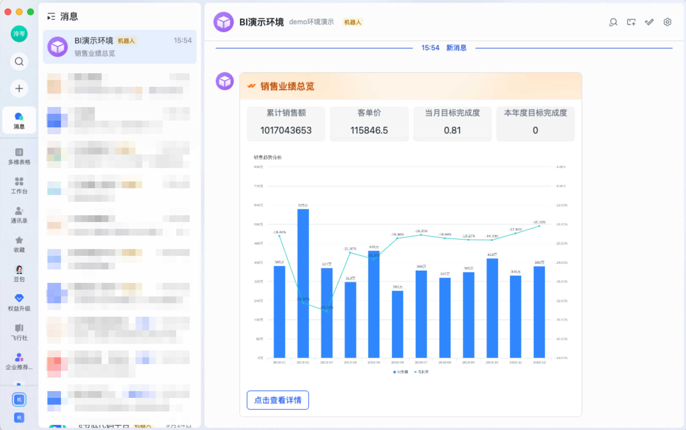
Task: Toggle 毛利率 legend item in chart
Action: pyautogui.click(x=421, y=372)
